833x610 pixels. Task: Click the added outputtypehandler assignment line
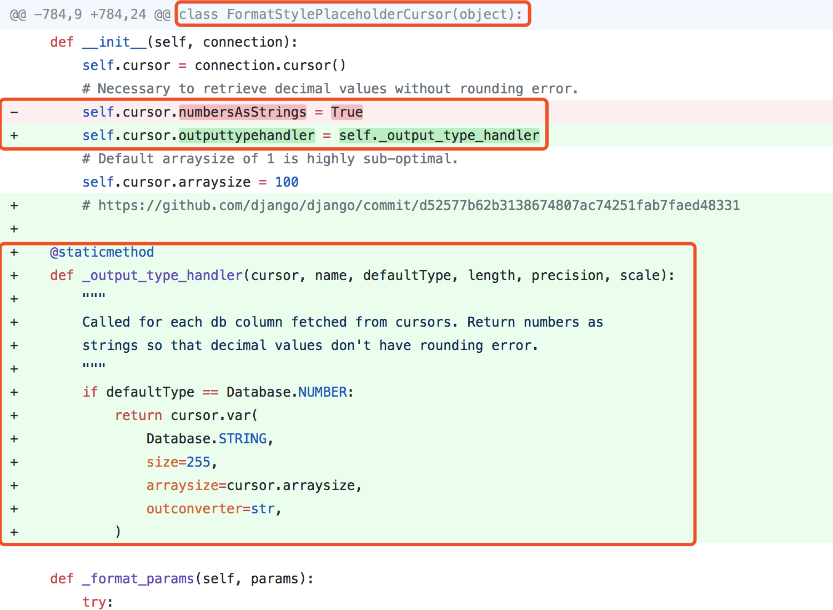[311, 135]
